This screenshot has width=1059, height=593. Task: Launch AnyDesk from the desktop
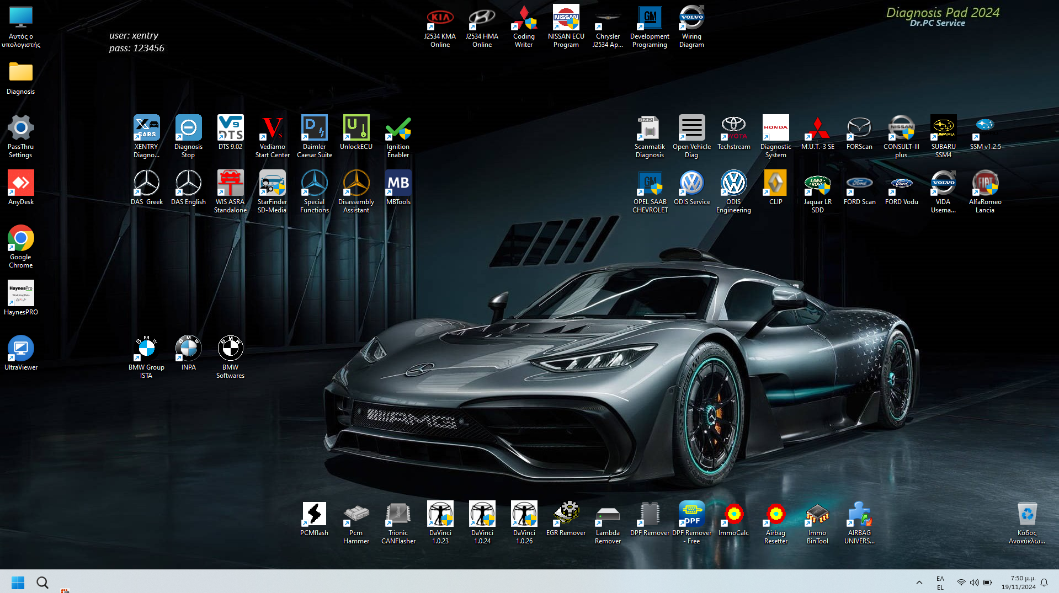[20, 188]
